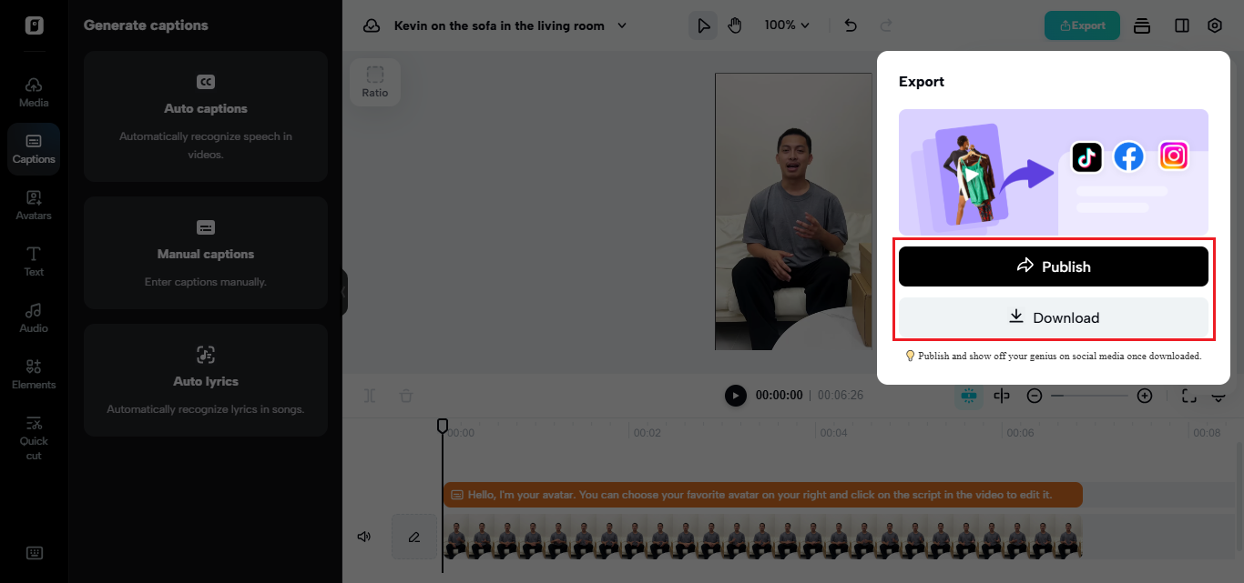
Task: Choose the Manual captions option
Action: (x=206, y=253)
